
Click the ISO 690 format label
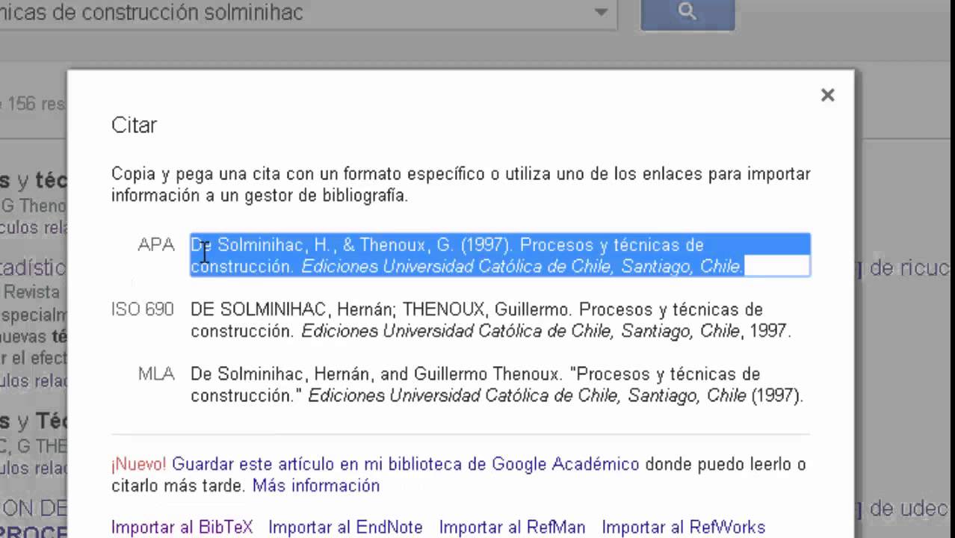(143, 309)
